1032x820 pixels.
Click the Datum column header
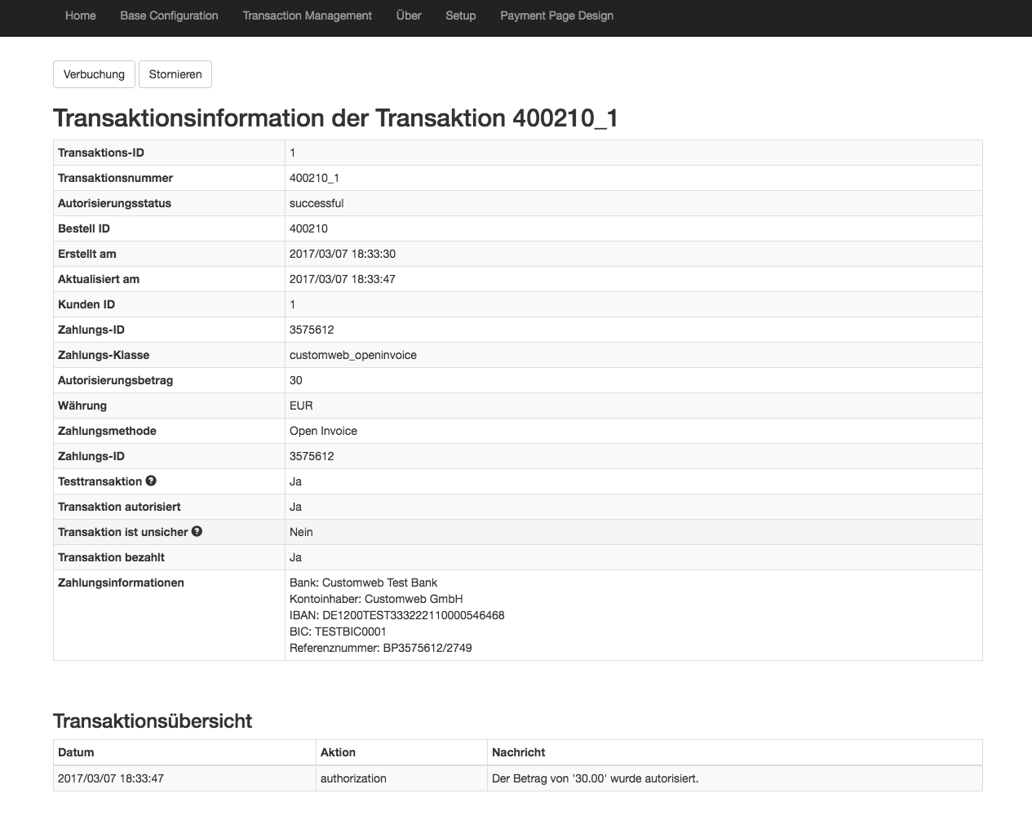(76, 752)
